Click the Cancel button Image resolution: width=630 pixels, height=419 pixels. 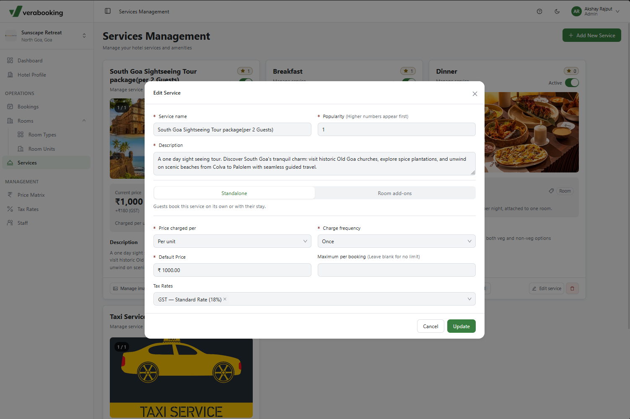[430, 326]
